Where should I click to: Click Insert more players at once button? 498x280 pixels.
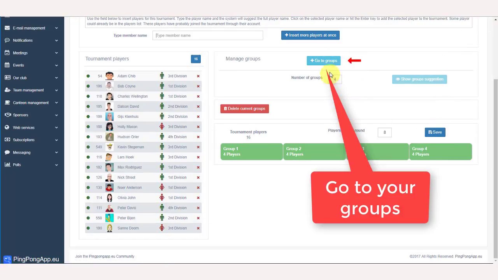coord(310,35)
